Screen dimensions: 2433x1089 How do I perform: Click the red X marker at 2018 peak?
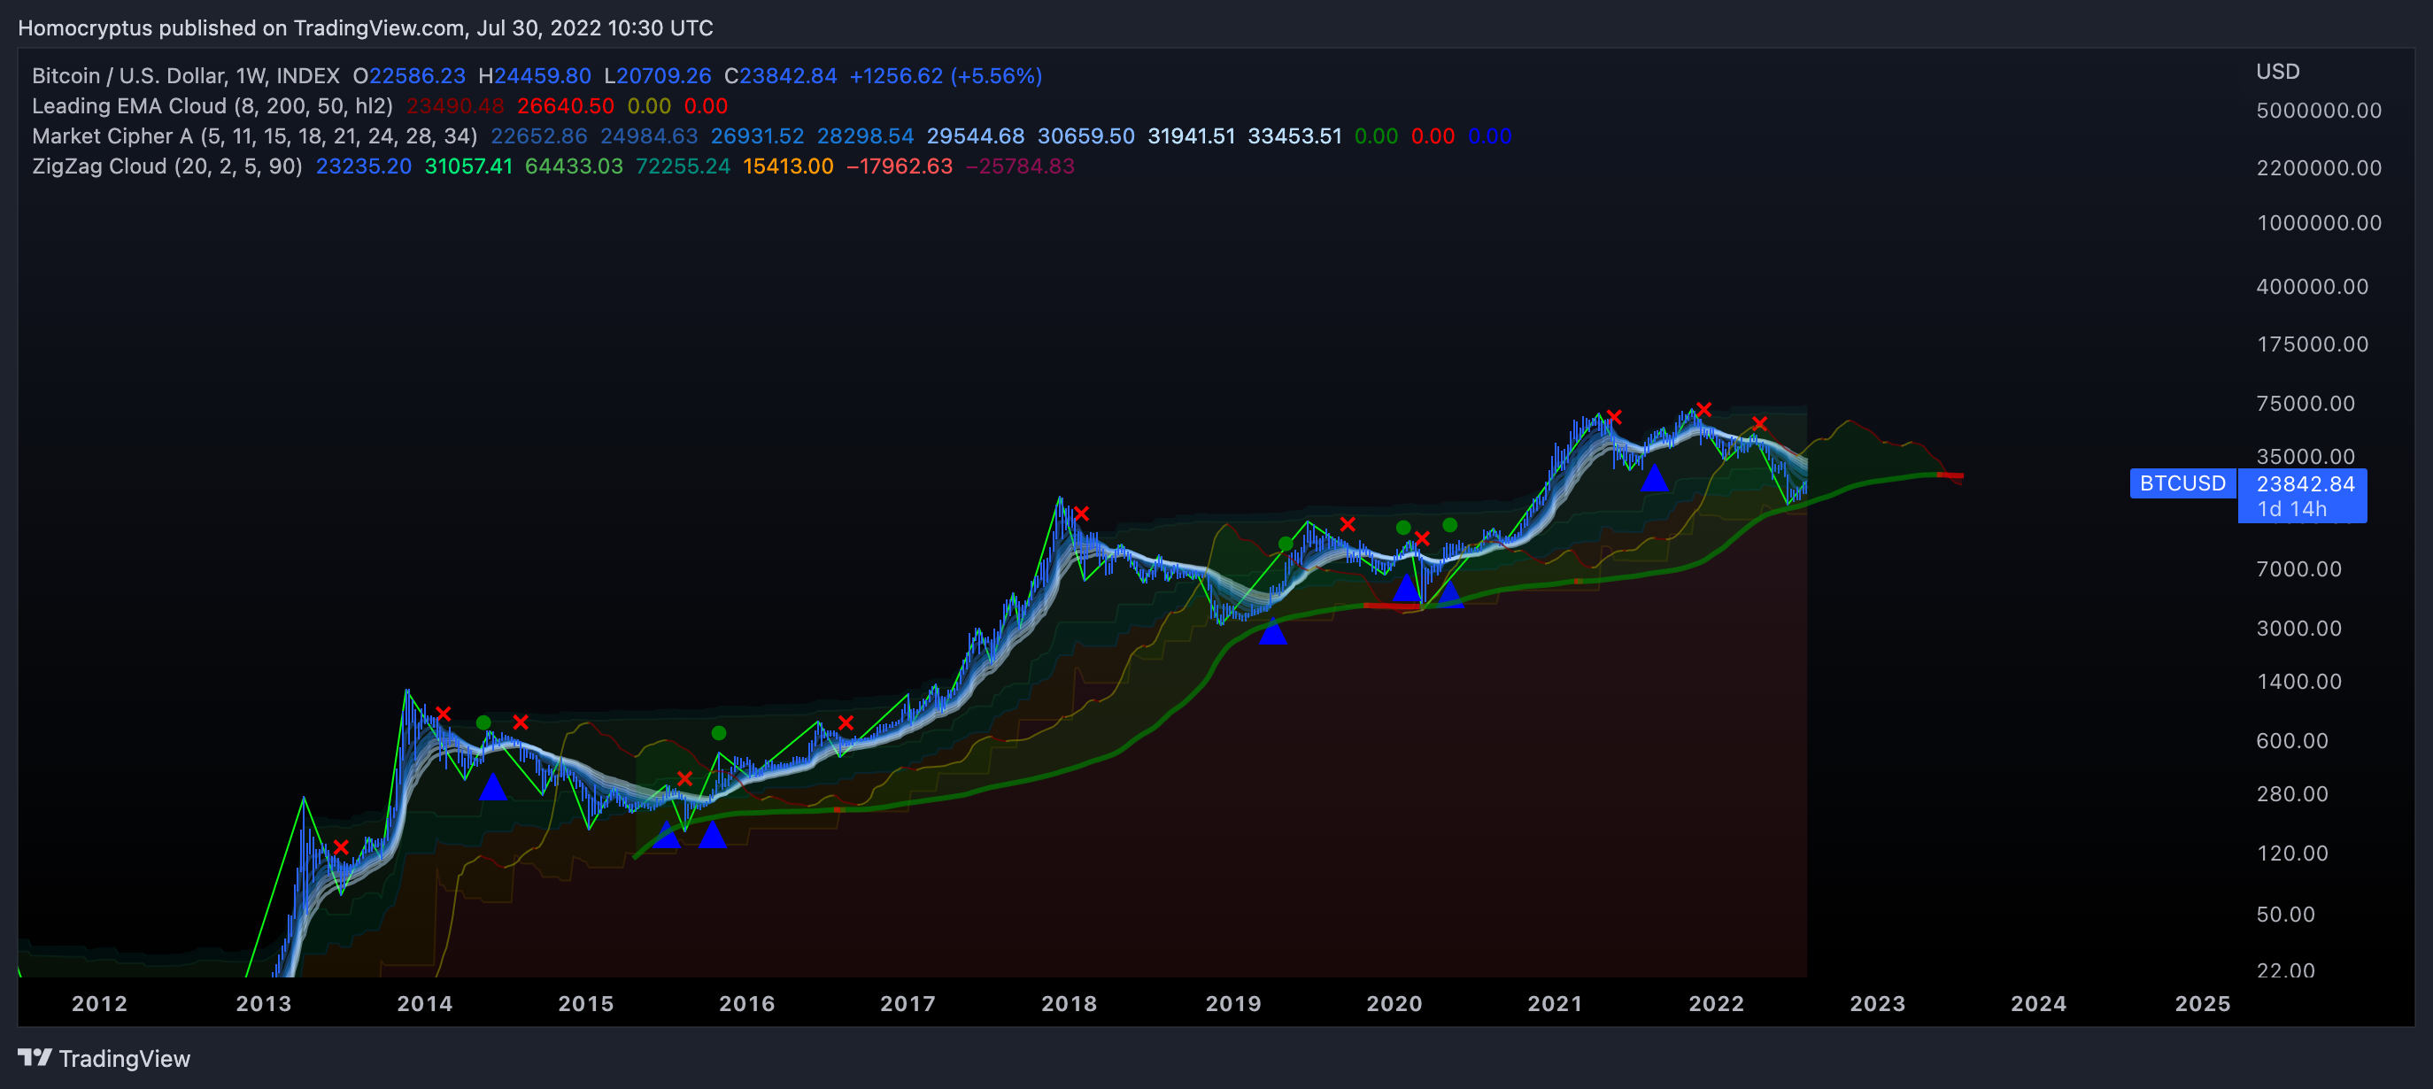pos(1081,514)
